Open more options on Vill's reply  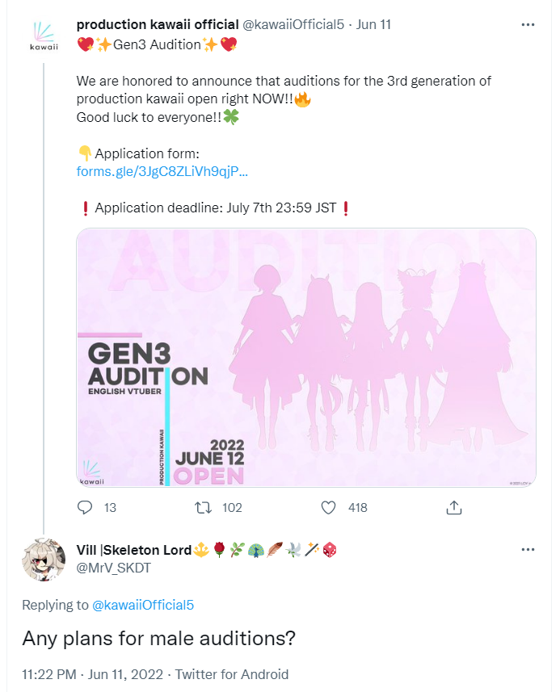click(528, 550)
